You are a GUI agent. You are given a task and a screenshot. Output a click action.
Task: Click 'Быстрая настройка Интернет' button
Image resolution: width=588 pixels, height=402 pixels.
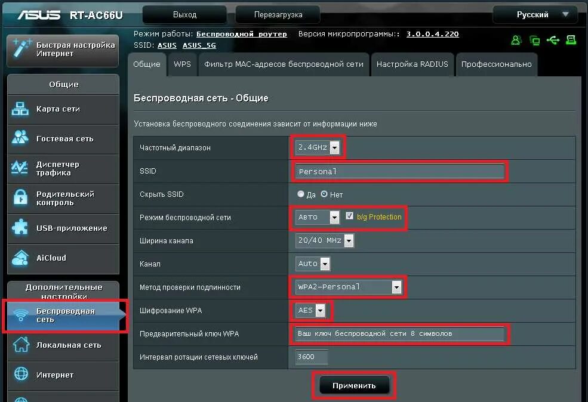pyautogui.click(x=63, y=51)
